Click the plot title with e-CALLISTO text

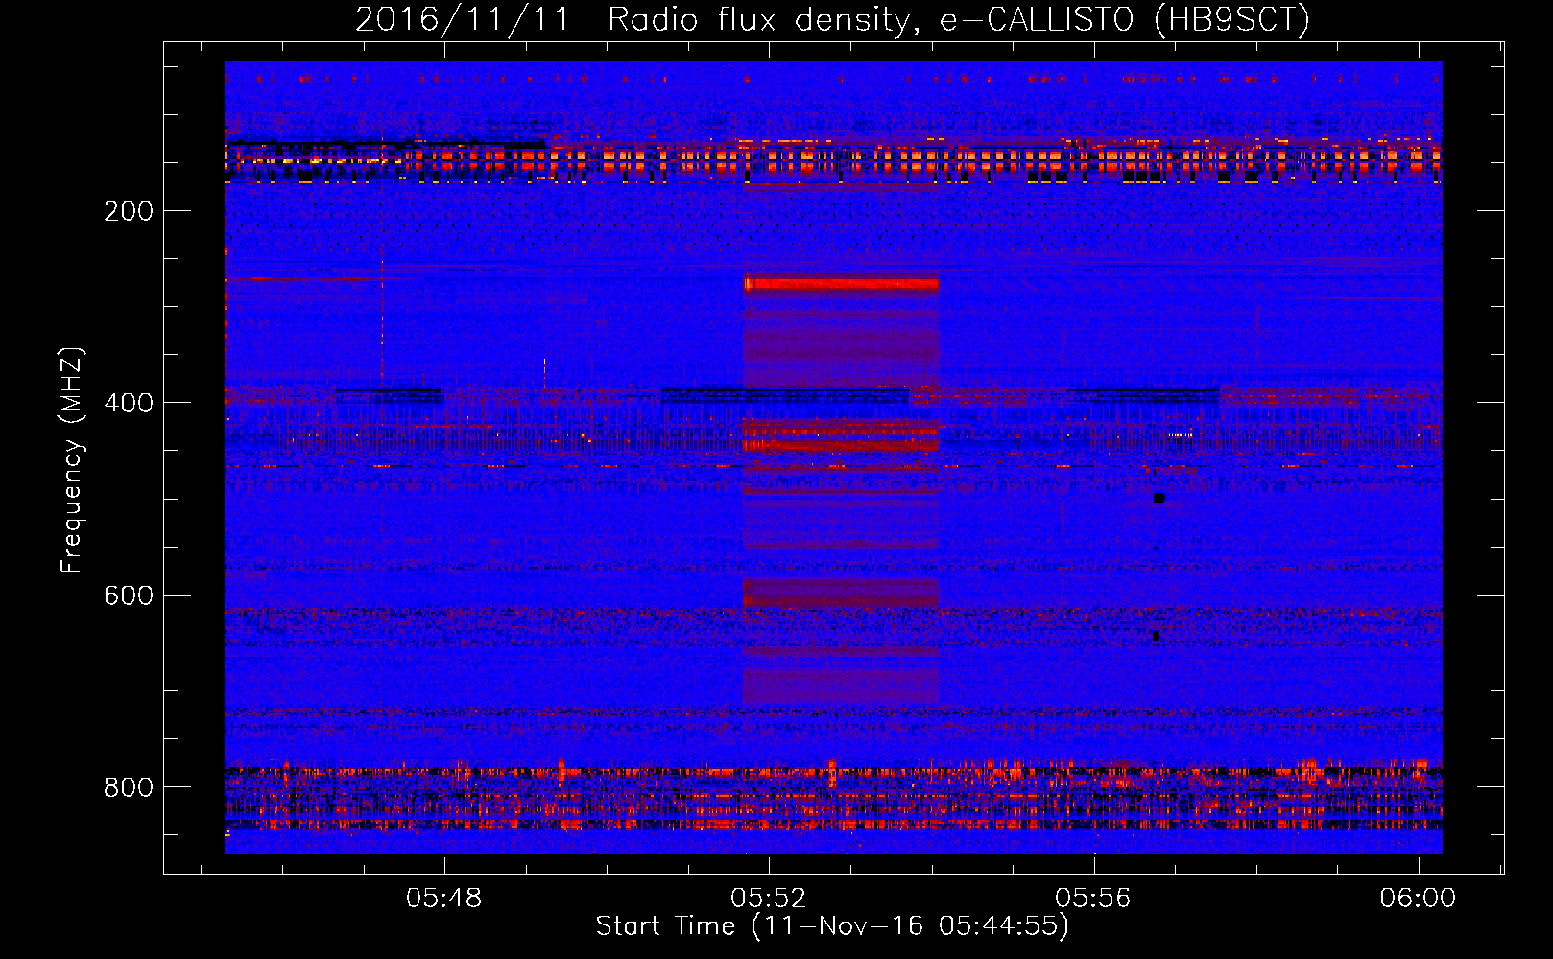tap(832, 20)
